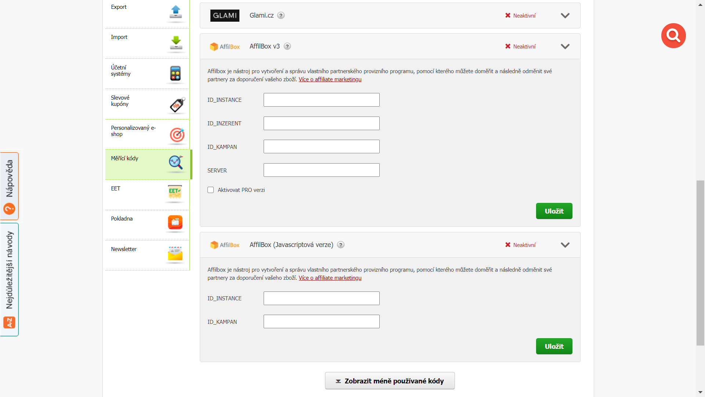The image size is (705, 397).
Task: Click the red search magnifier button
Action: (673, 36)
